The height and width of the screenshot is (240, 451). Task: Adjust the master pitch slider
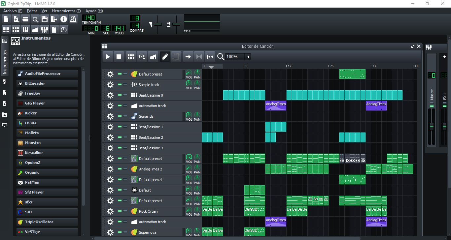click(x=176, y=24)
